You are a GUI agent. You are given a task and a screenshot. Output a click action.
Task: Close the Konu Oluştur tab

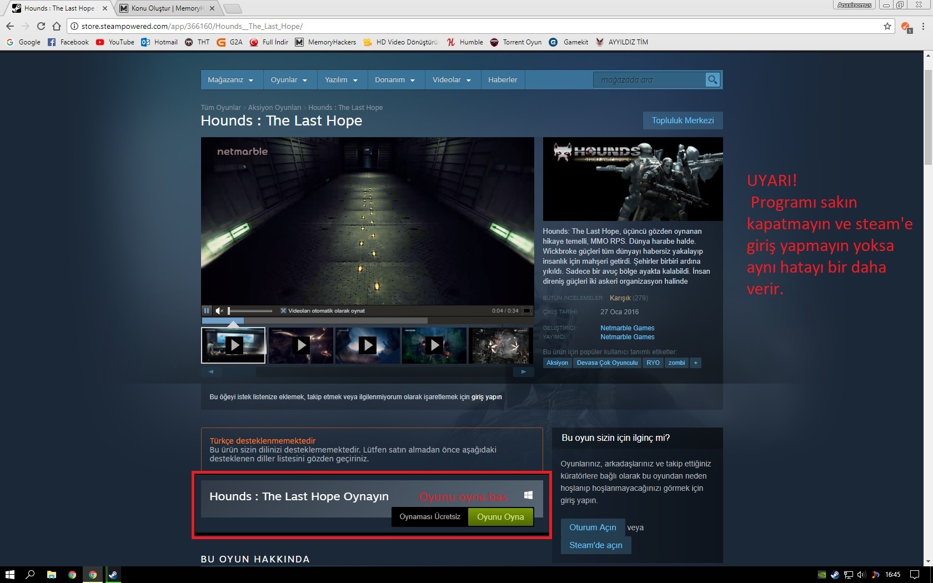point(212,8)
